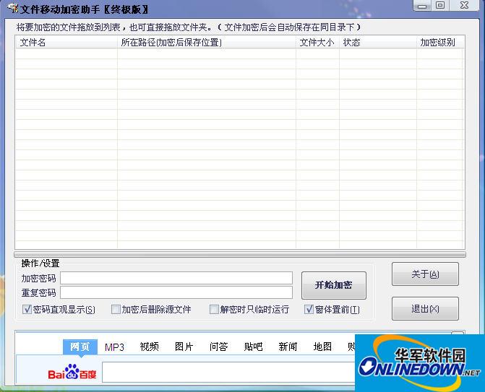
Task: Click the Baidu logo
Action: coord(72,372)
